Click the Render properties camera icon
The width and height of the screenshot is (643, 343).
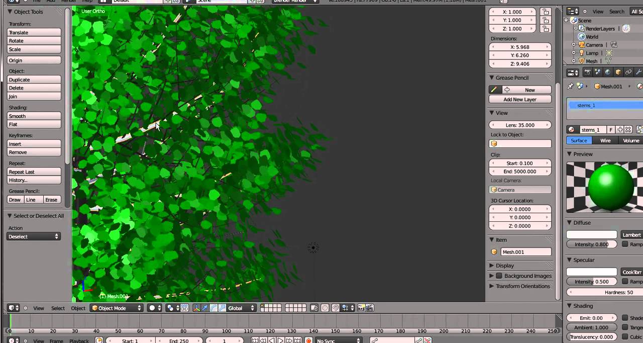pos(587,72)
